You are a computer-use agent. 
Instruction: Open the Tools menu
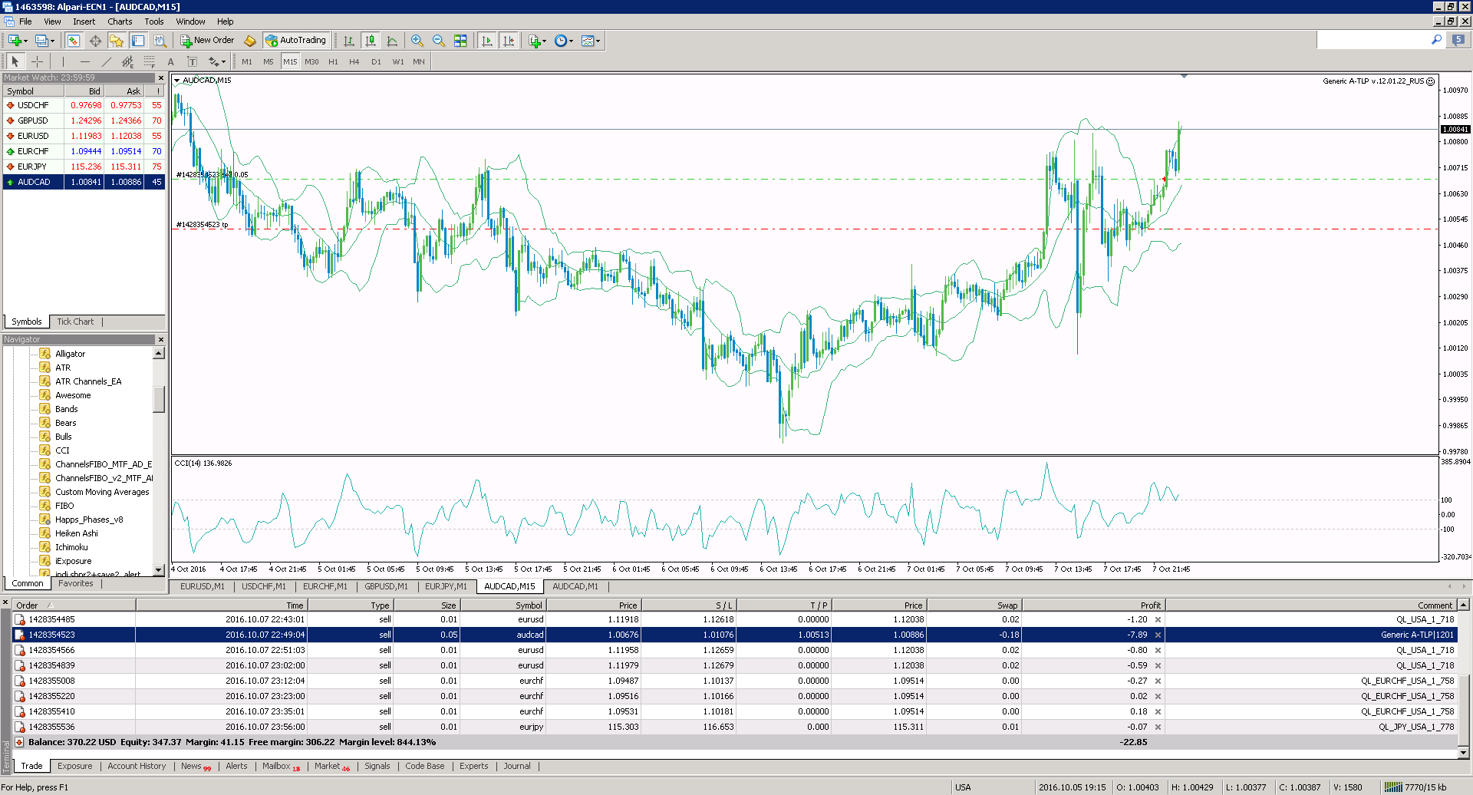(x=154, y=21)
